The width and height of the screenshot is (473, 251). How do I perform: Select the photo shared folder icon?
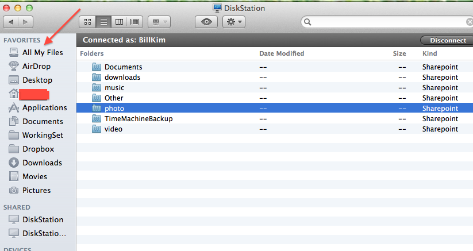(97, 108)
